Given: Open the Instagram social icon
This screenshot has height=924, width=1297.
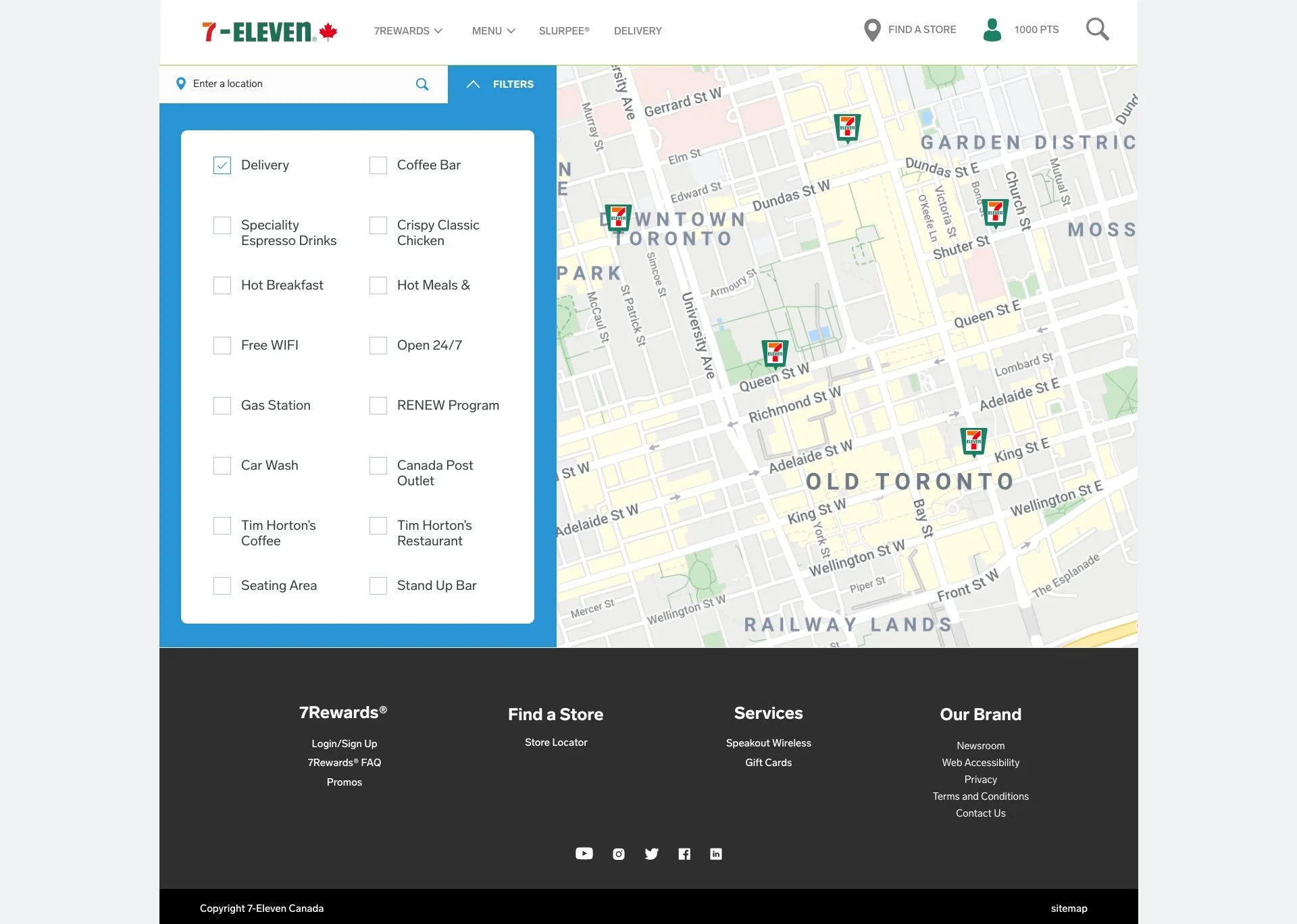Looking at the screenshot, I should [x=618, y=854].
